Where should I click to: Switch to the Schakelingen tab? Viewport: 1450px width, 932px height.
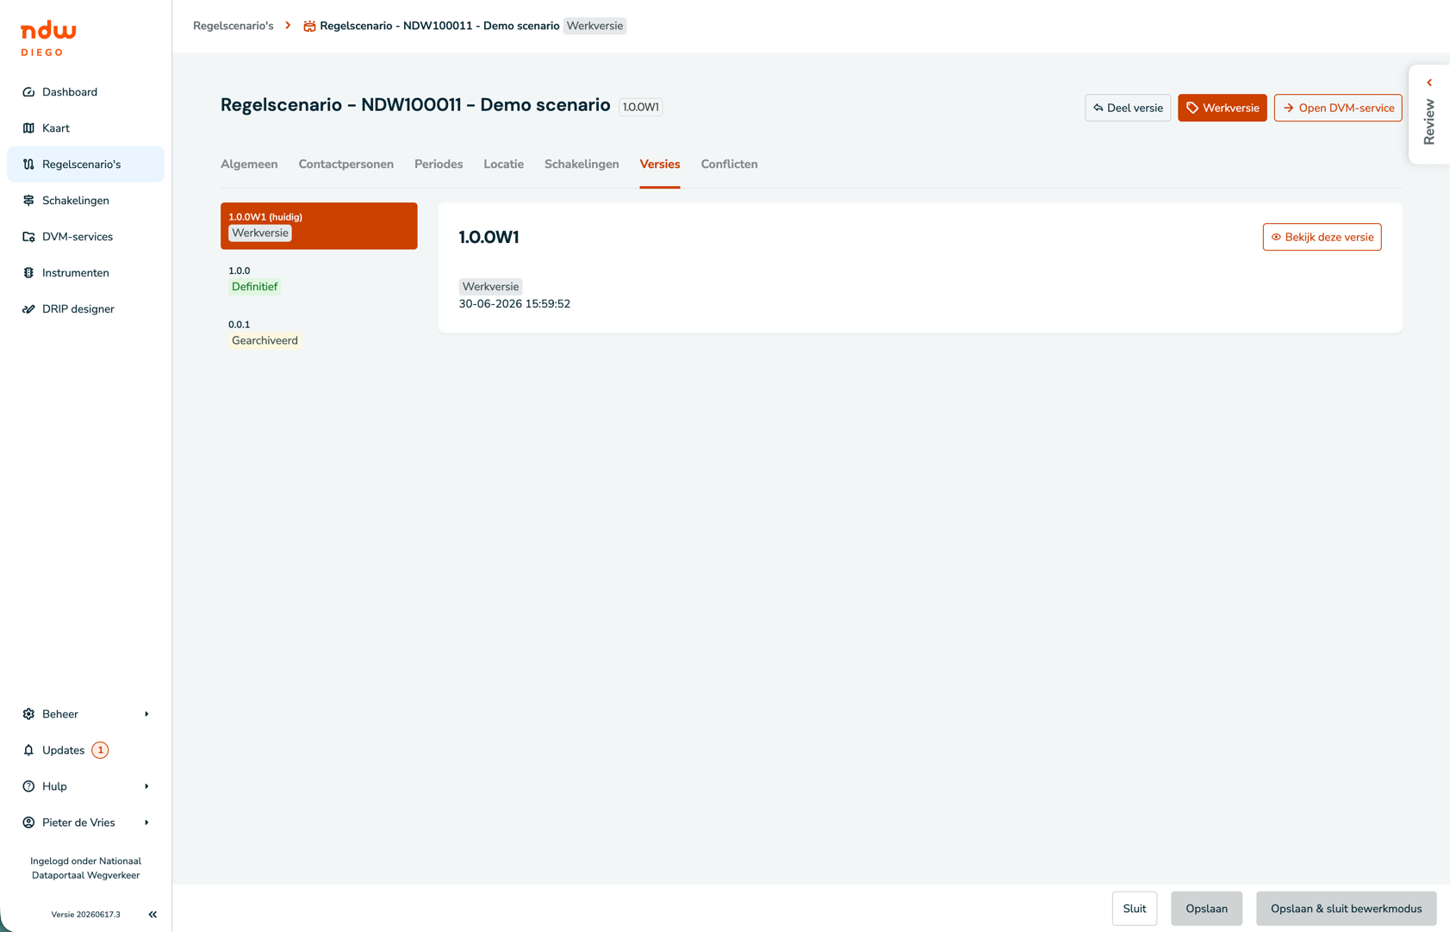[582, 165]
